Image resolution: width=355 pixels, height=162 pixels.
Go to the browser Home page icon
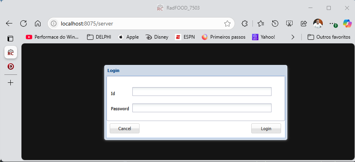pos(37,23)
